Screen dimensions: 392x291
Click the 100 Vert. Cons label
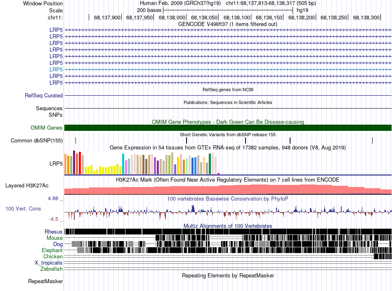(23, 209)
